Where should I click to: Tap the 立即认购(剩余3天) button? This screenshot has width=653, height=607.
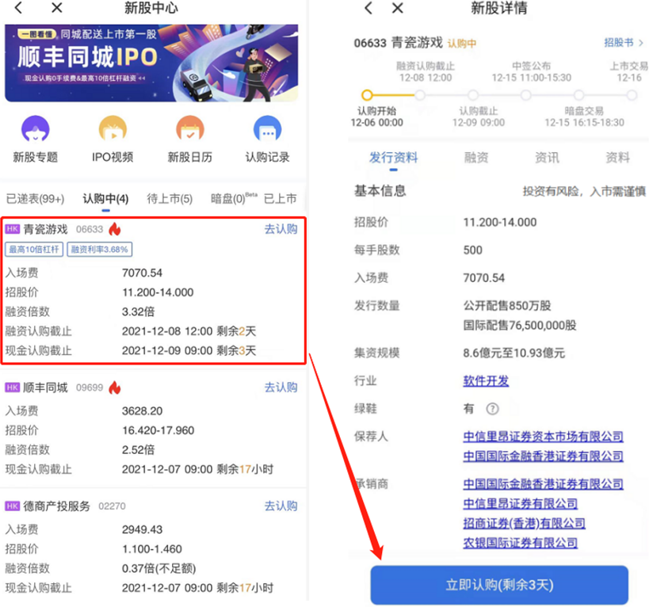coord(499,585)
